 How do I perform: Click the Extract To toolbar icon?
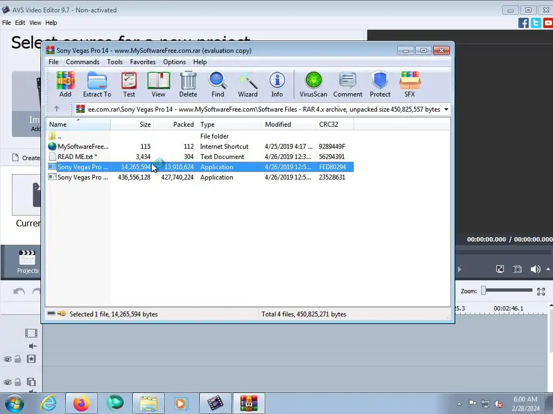97,85
